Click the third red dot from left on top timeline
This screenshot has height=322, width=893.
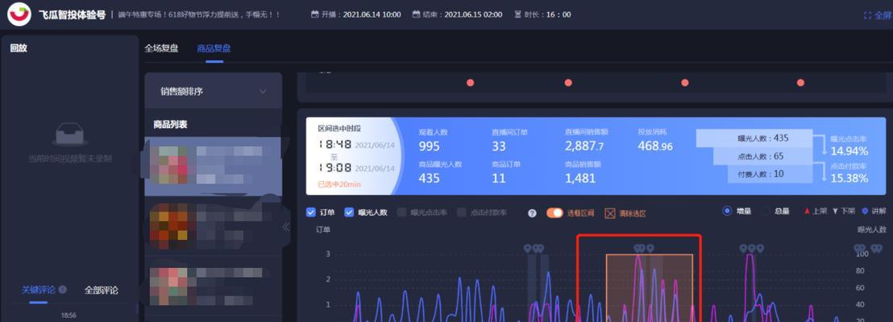coord(684,82)
